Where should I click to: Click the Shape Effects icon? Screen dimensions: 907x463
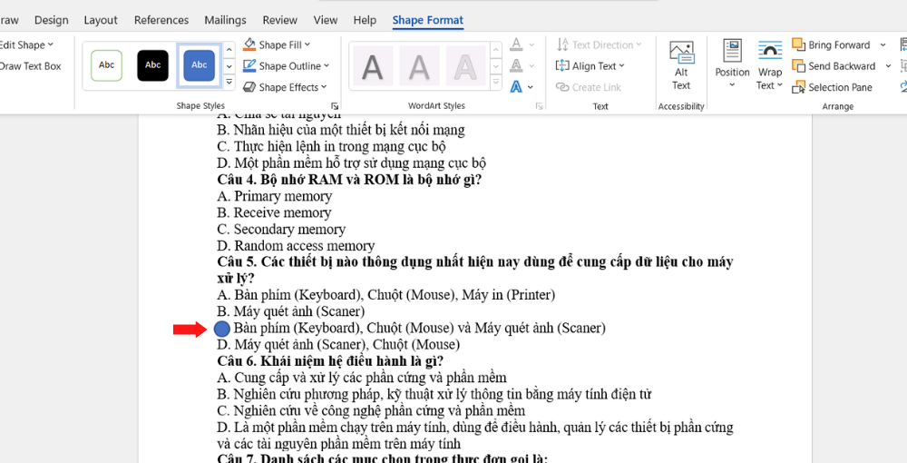249,87
